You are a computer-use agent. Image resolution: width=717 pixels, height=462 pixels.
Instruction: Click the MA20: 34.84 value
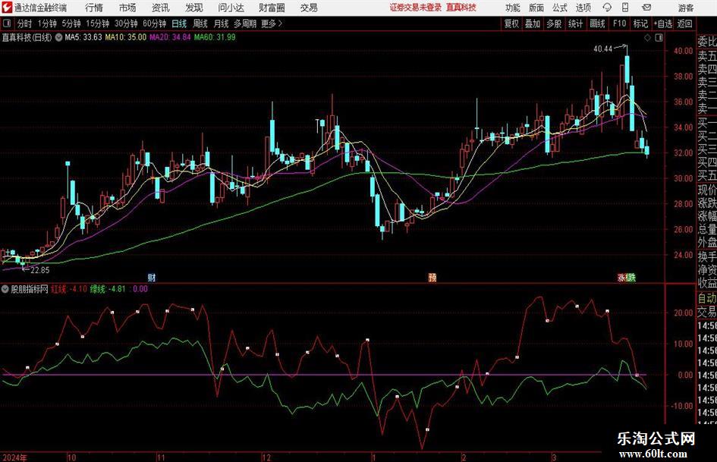click(x=170, y=37)
